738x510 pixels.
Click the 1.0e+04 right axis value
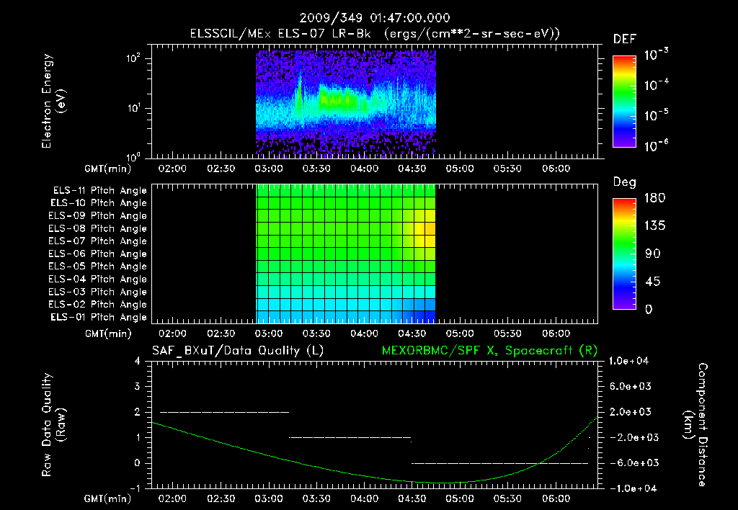629,361
